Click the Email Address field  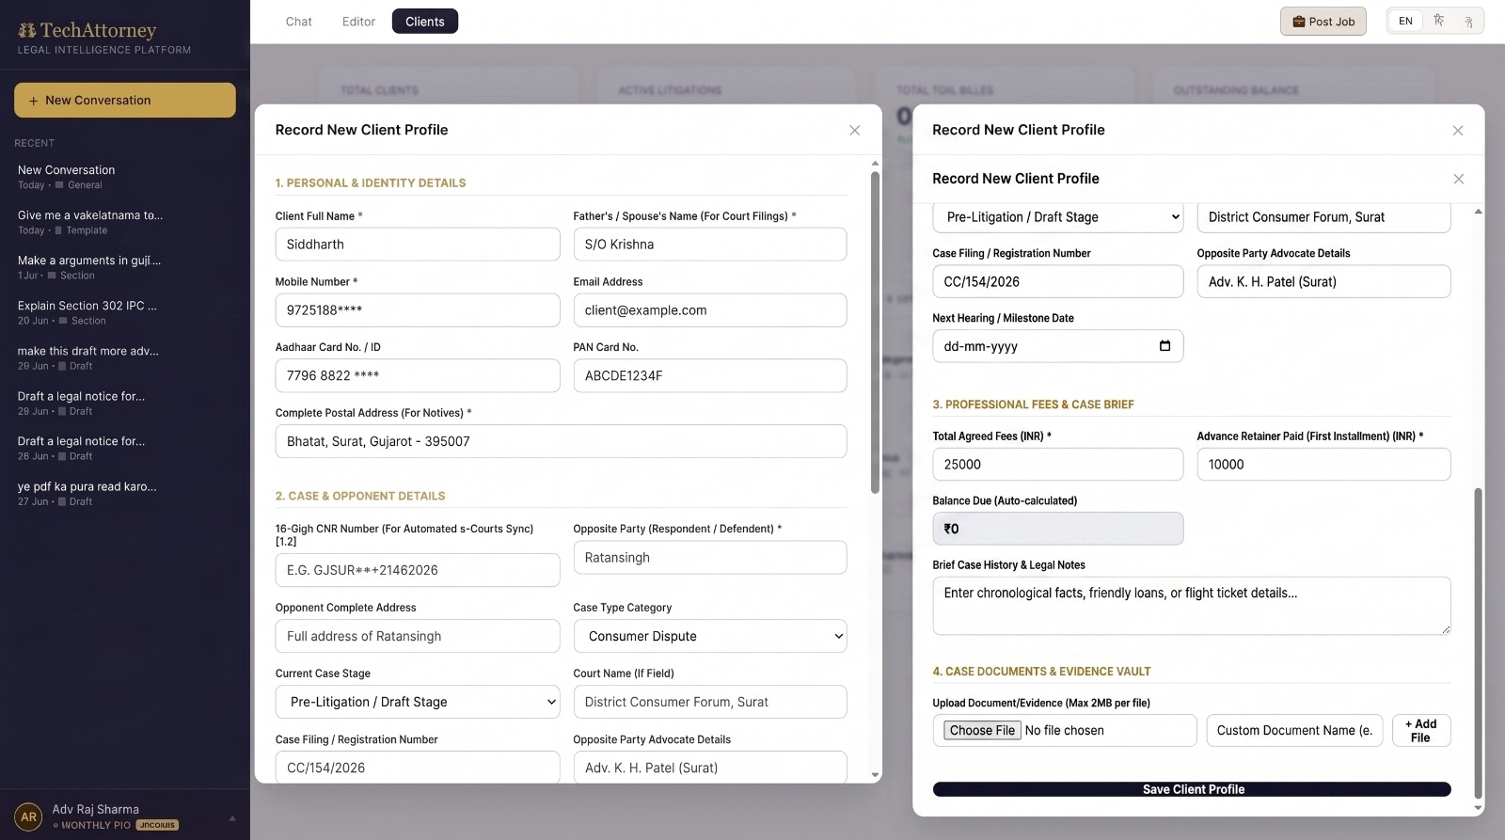click(710, 310)
